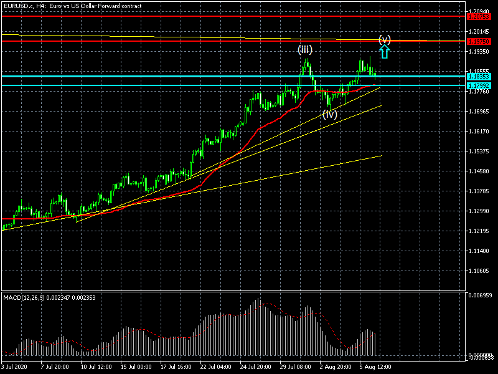The width and height of the screenshot is (498, 374).
Task: Click the 29 Jul 08:00 time label
Action: point(298,367)
